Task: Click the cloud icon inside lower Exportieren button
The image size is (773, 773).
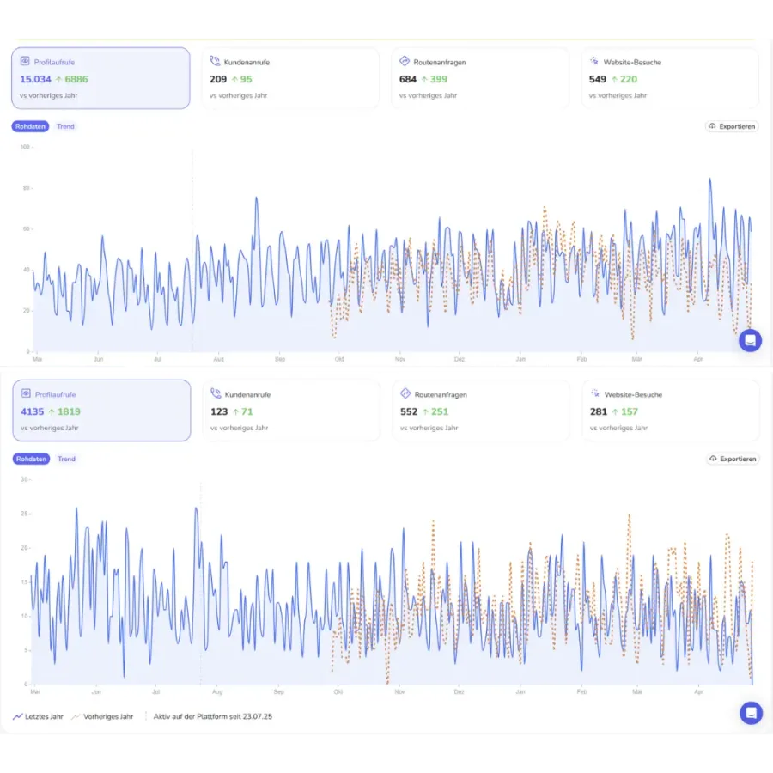Action: (714, 459)
